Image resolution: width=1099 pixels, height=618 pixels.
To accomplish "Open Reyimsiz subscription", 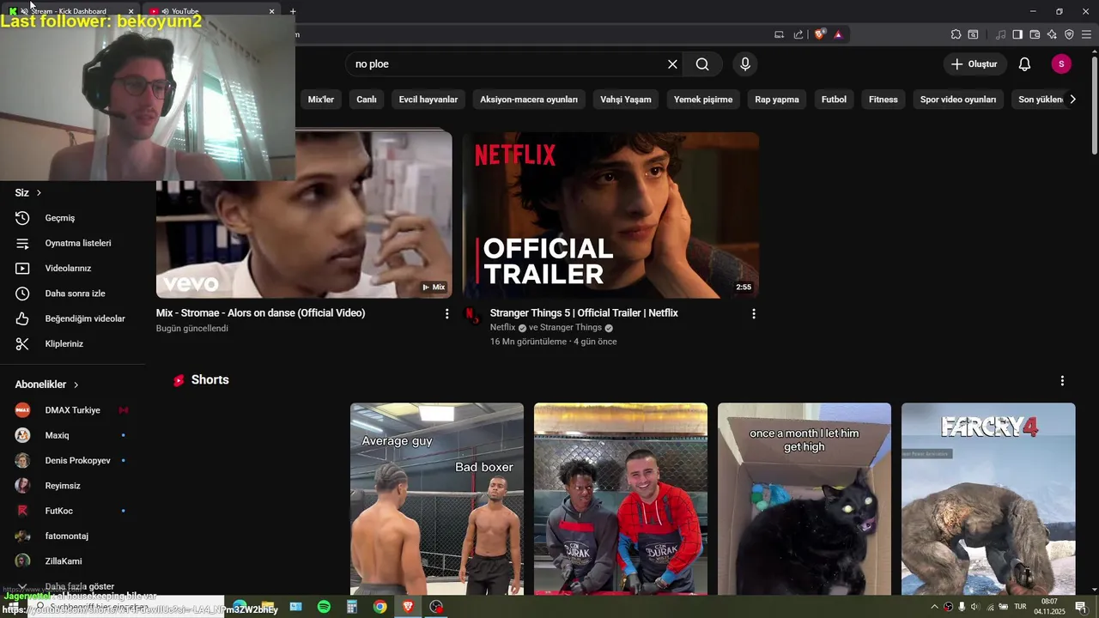I will pos(72,486).
